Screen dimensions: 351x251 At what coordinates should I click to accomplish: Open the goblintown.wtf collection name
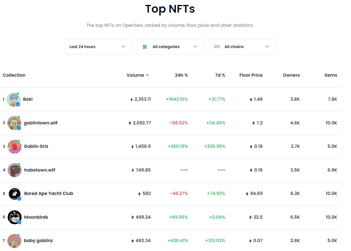[41, 123]
